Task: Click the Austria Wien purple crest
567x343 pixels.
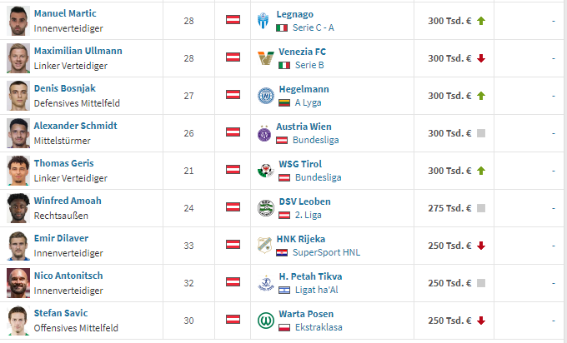Action: [264, 133]
